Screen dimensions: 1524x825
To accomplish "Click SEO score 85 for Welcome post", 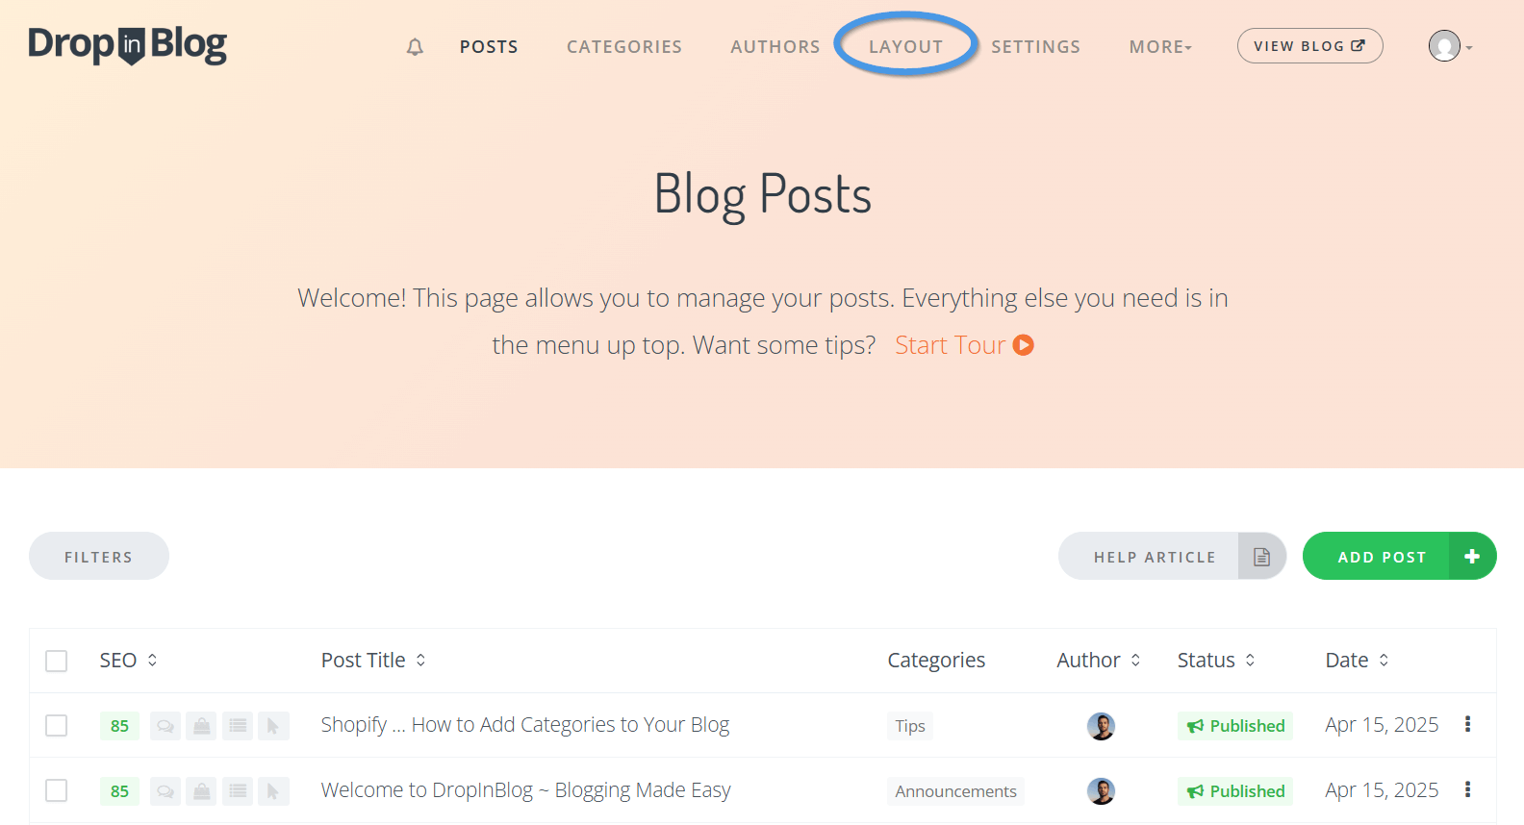I will point(119,791).
